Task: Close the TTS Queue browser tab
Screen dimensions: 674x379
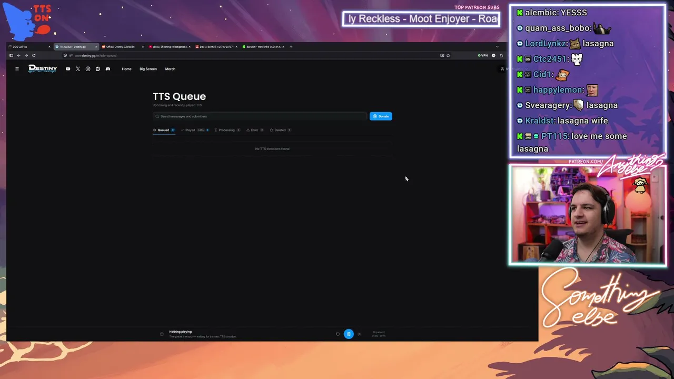Action: point(96,47)
